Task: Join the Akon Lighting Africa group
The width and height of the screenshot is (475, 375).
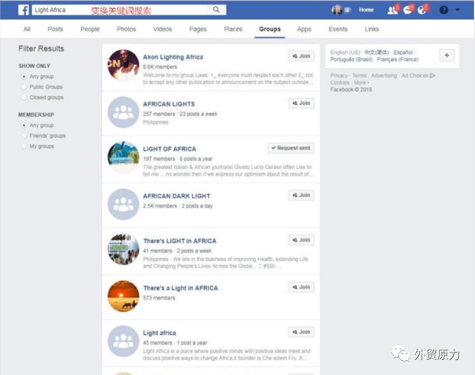Action: (301, 56)
